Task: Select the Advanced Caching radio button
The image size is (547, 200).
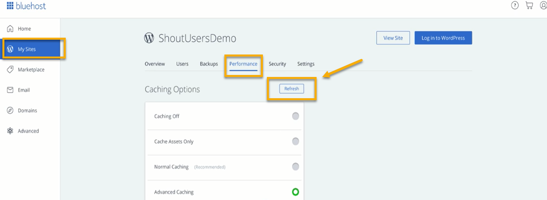Action: click(295, 192)
